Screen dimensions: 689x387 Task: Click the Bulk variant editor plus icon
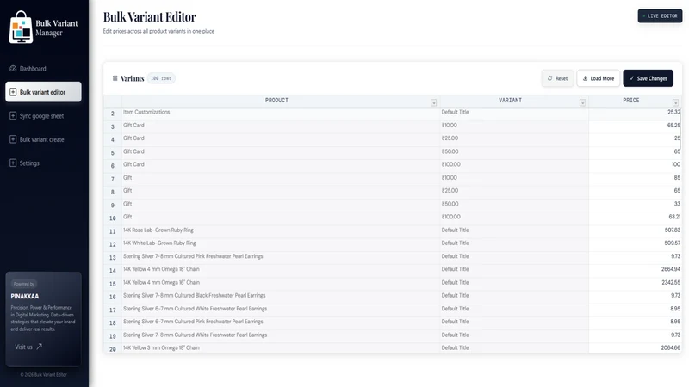click(x=13, y=92)
